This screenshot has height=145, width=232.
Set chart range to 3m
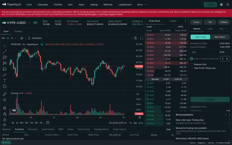click(27, 123)
